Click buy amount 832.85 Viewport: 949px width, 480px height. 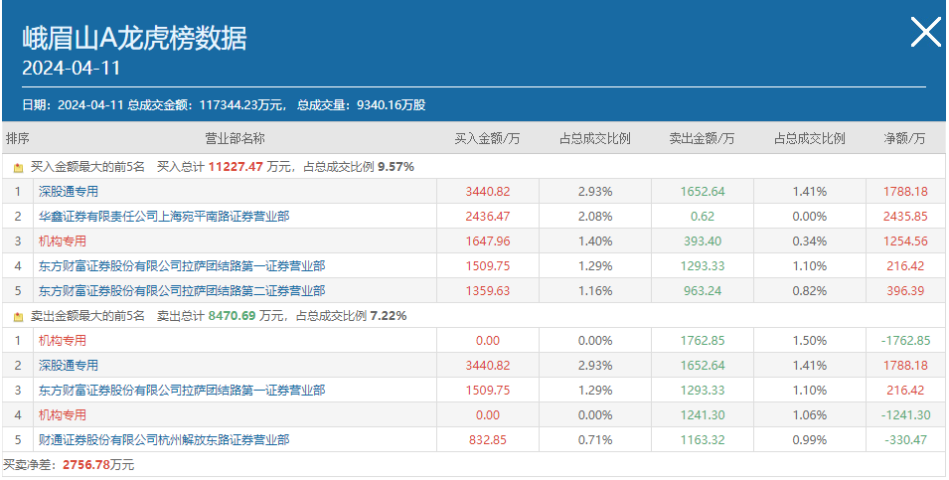point(488,440)
